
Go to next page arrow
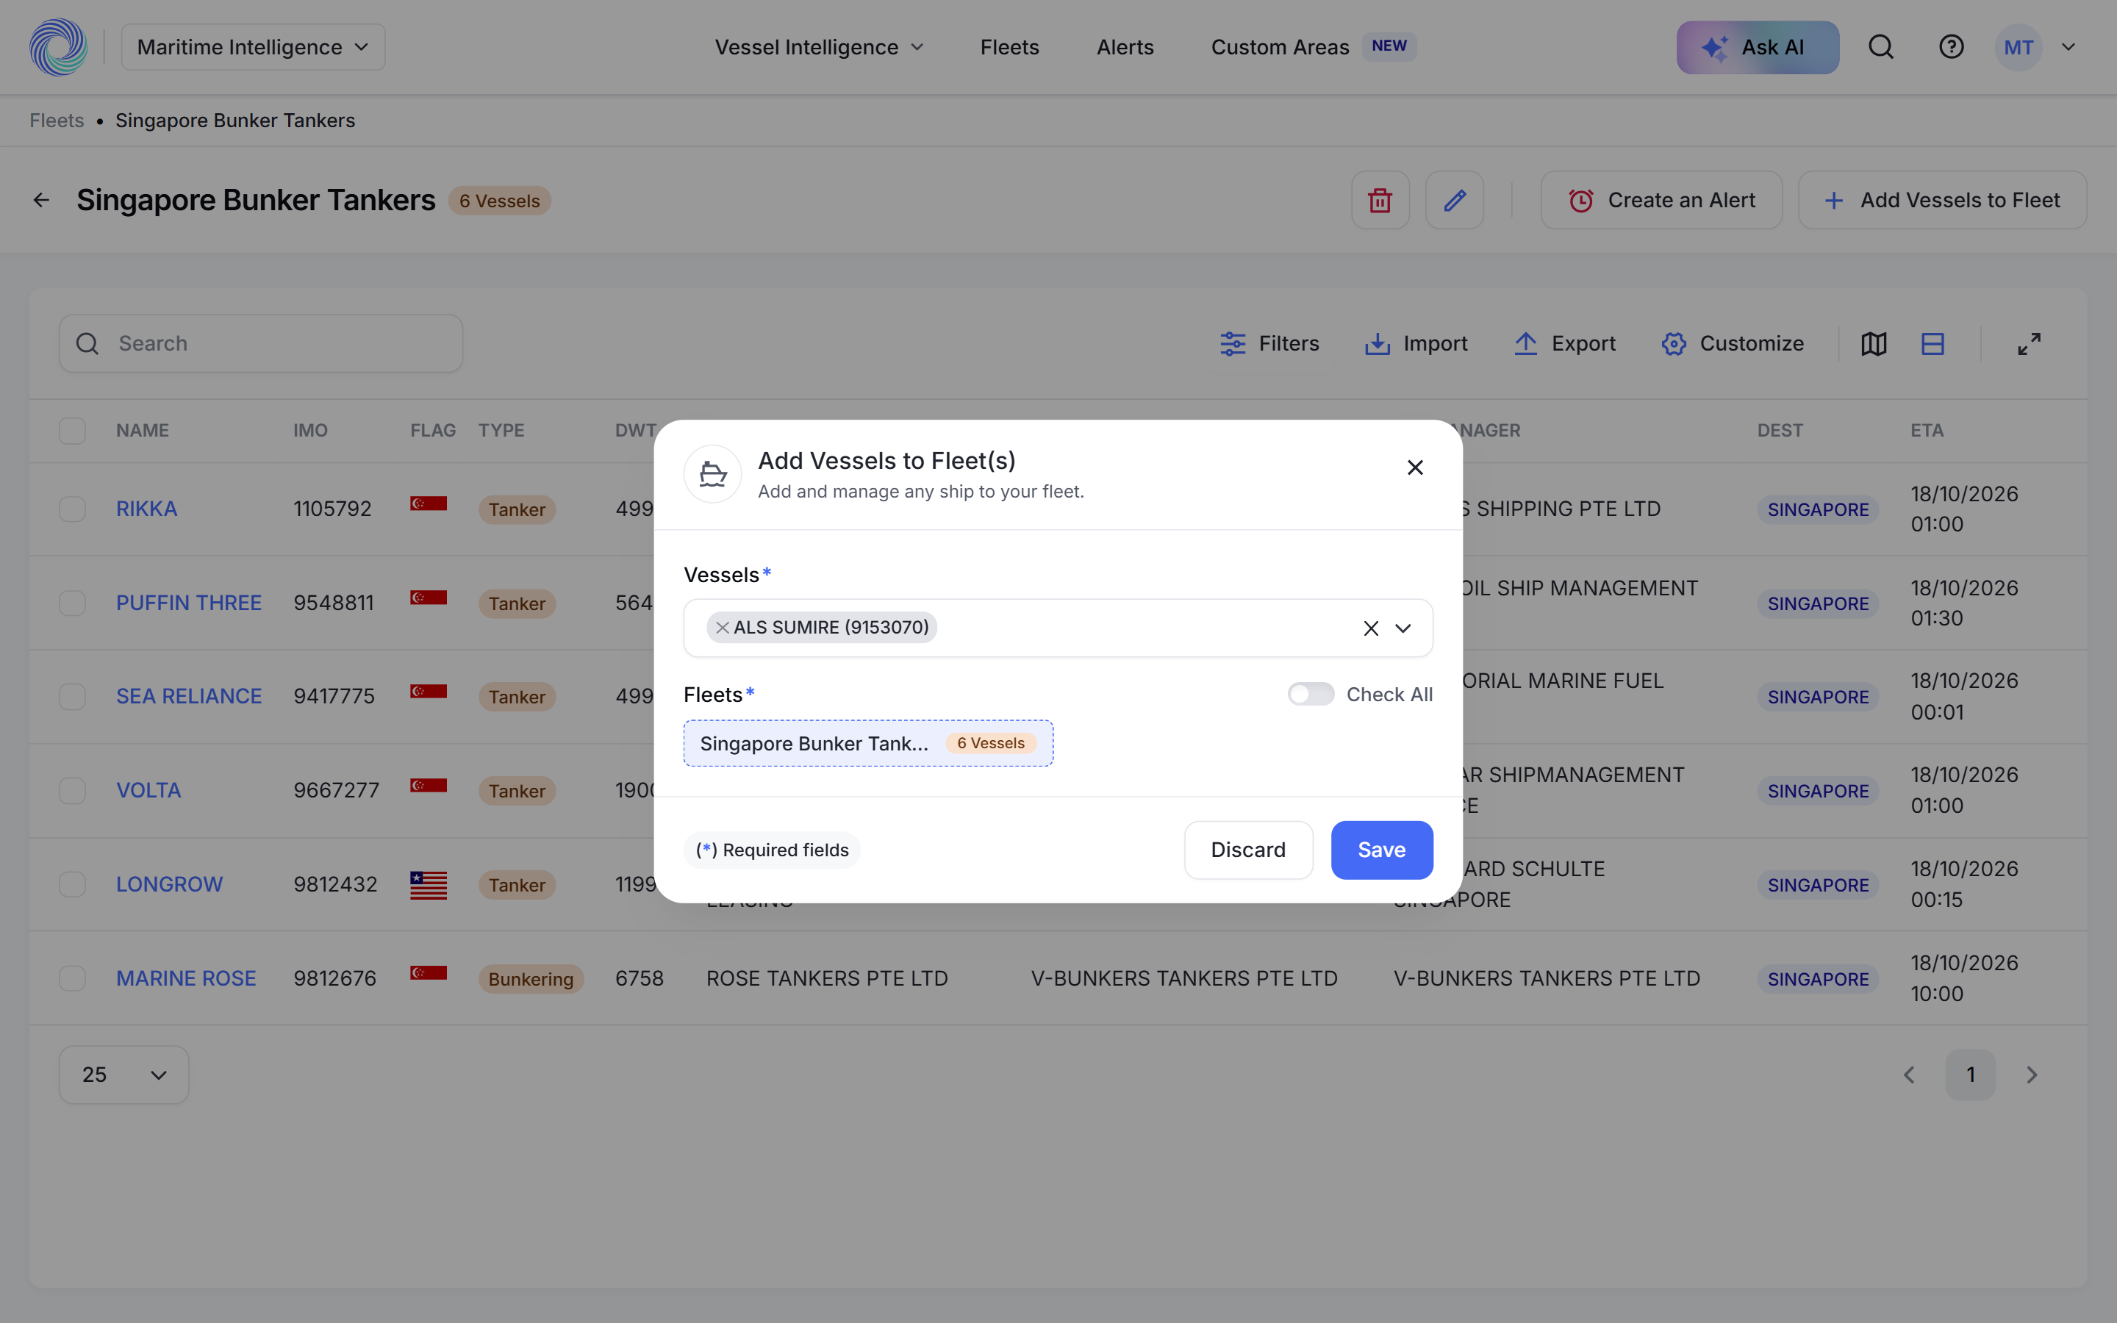click(2032, 1075)
